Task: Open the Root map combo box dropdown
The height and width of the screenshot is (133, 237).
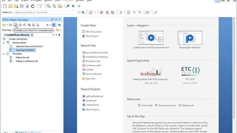Action: coord(53,30)
